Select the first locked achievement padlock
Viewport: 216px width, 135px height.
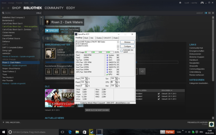(49, 71)
